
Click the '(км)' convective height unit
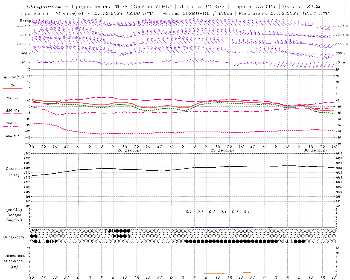(14, 266)
